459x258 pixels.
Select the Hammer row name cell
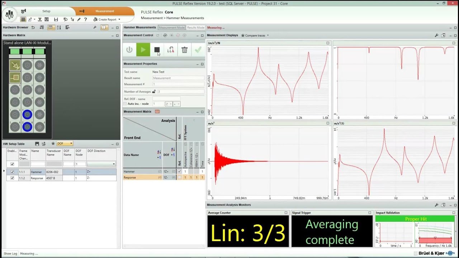(38, 172)
